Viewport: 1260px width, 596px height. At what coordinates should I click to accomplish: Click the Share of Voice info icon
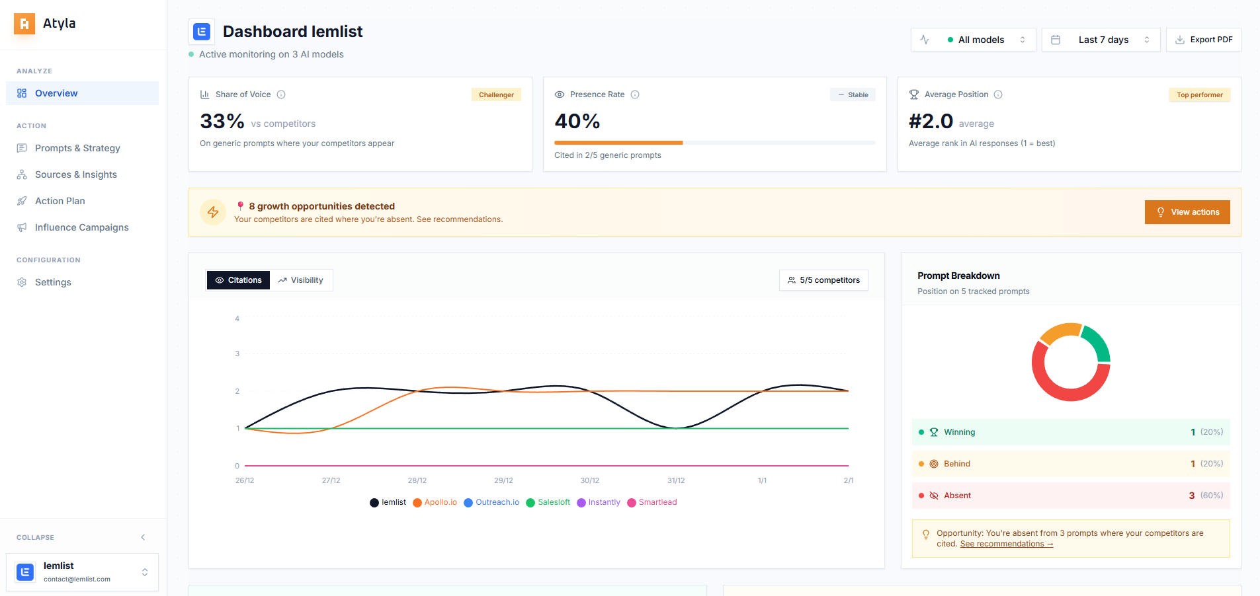281,94
